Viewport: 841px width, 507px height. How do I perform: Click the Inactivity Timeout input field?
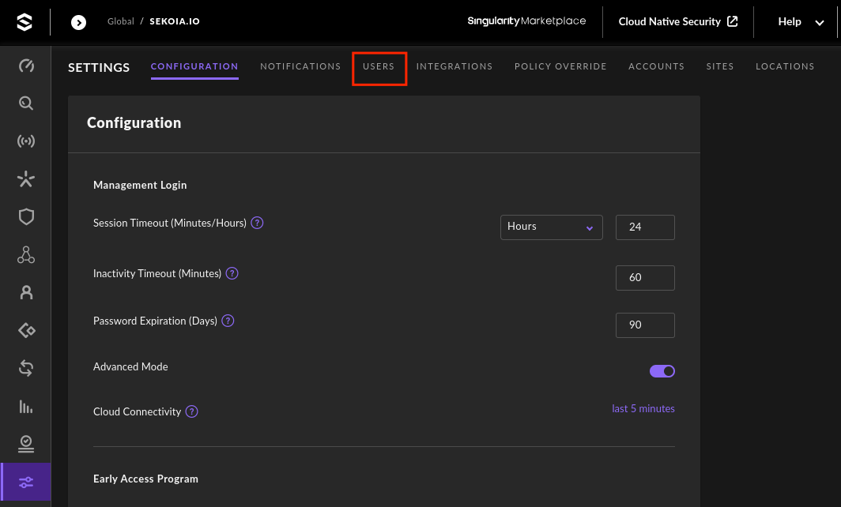644,278
